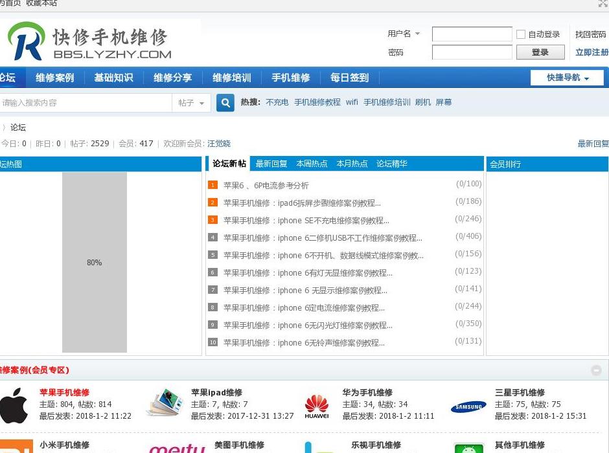
Task: Open post iphone 6二修机USB不工作
Action: pyautogui.click(x=323, y=238)
